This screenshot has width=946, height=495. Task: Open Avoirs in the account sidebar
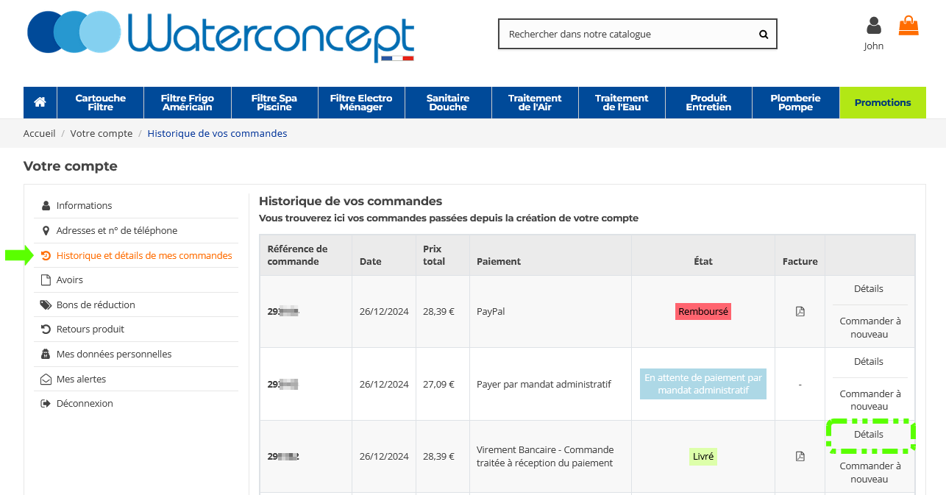coord(69,279)
